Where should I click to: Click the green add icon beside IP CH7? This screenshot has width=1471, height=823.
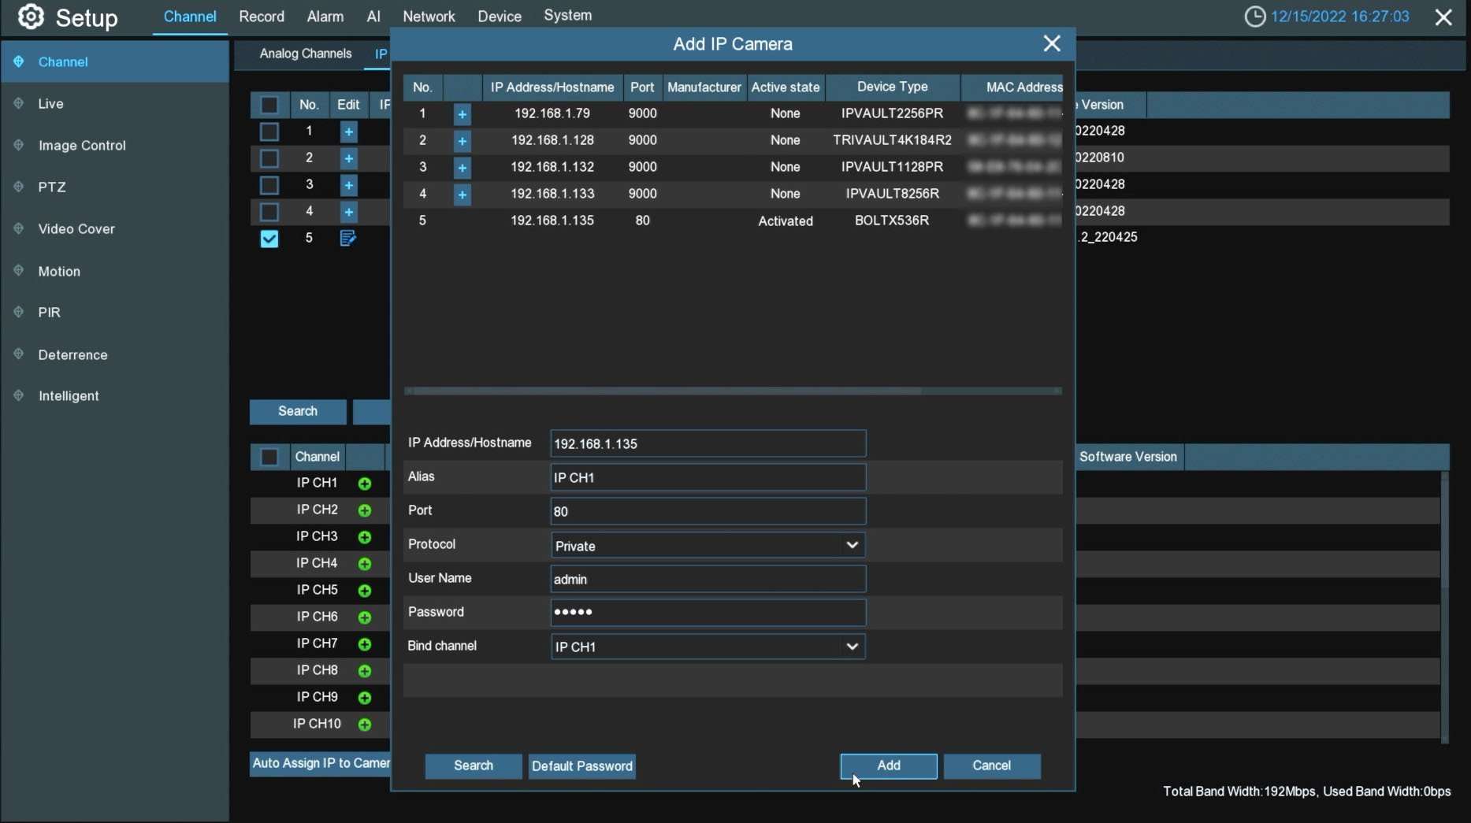point(364,644)
